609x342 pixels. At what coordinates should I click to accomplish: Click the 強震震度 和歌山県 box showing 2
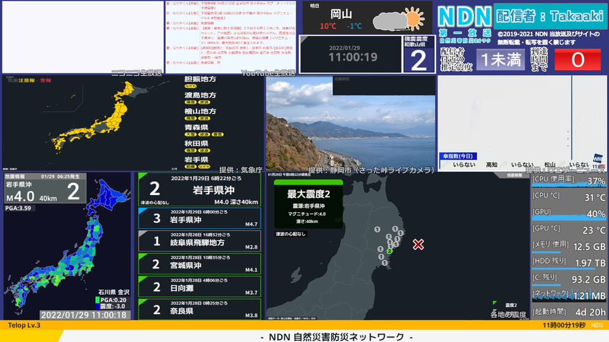(x=419, y=54)
